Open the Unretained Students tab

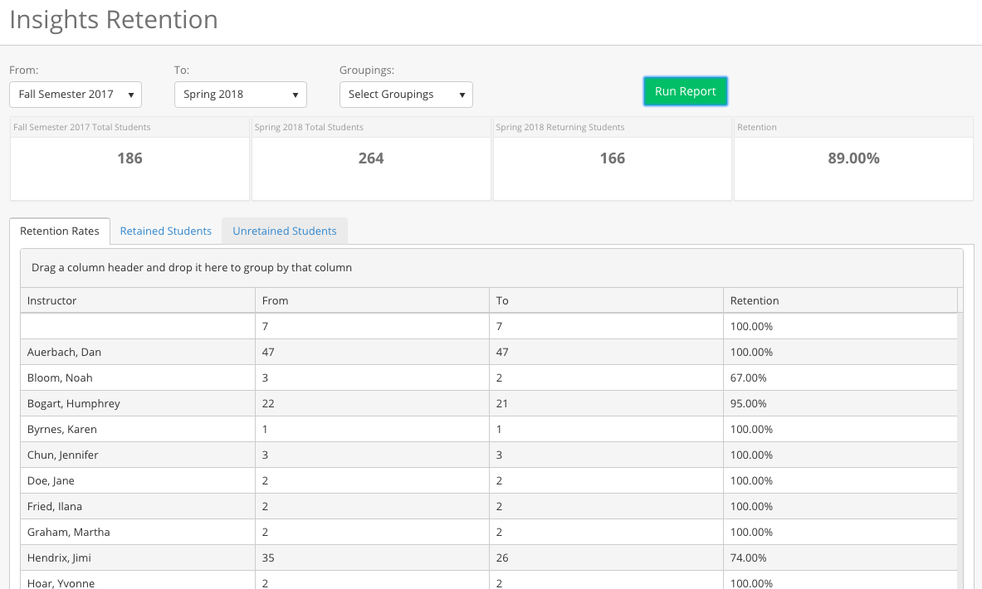[x=284, y=231]
